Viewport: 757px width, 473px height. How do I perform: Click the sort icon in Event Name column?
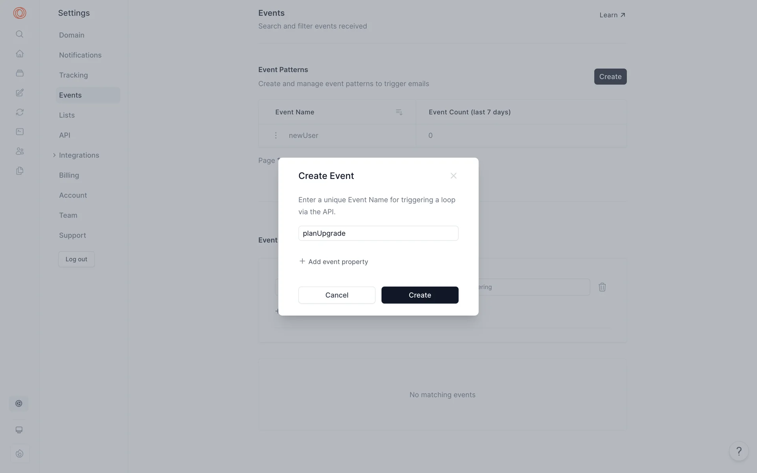click(399, 112)
